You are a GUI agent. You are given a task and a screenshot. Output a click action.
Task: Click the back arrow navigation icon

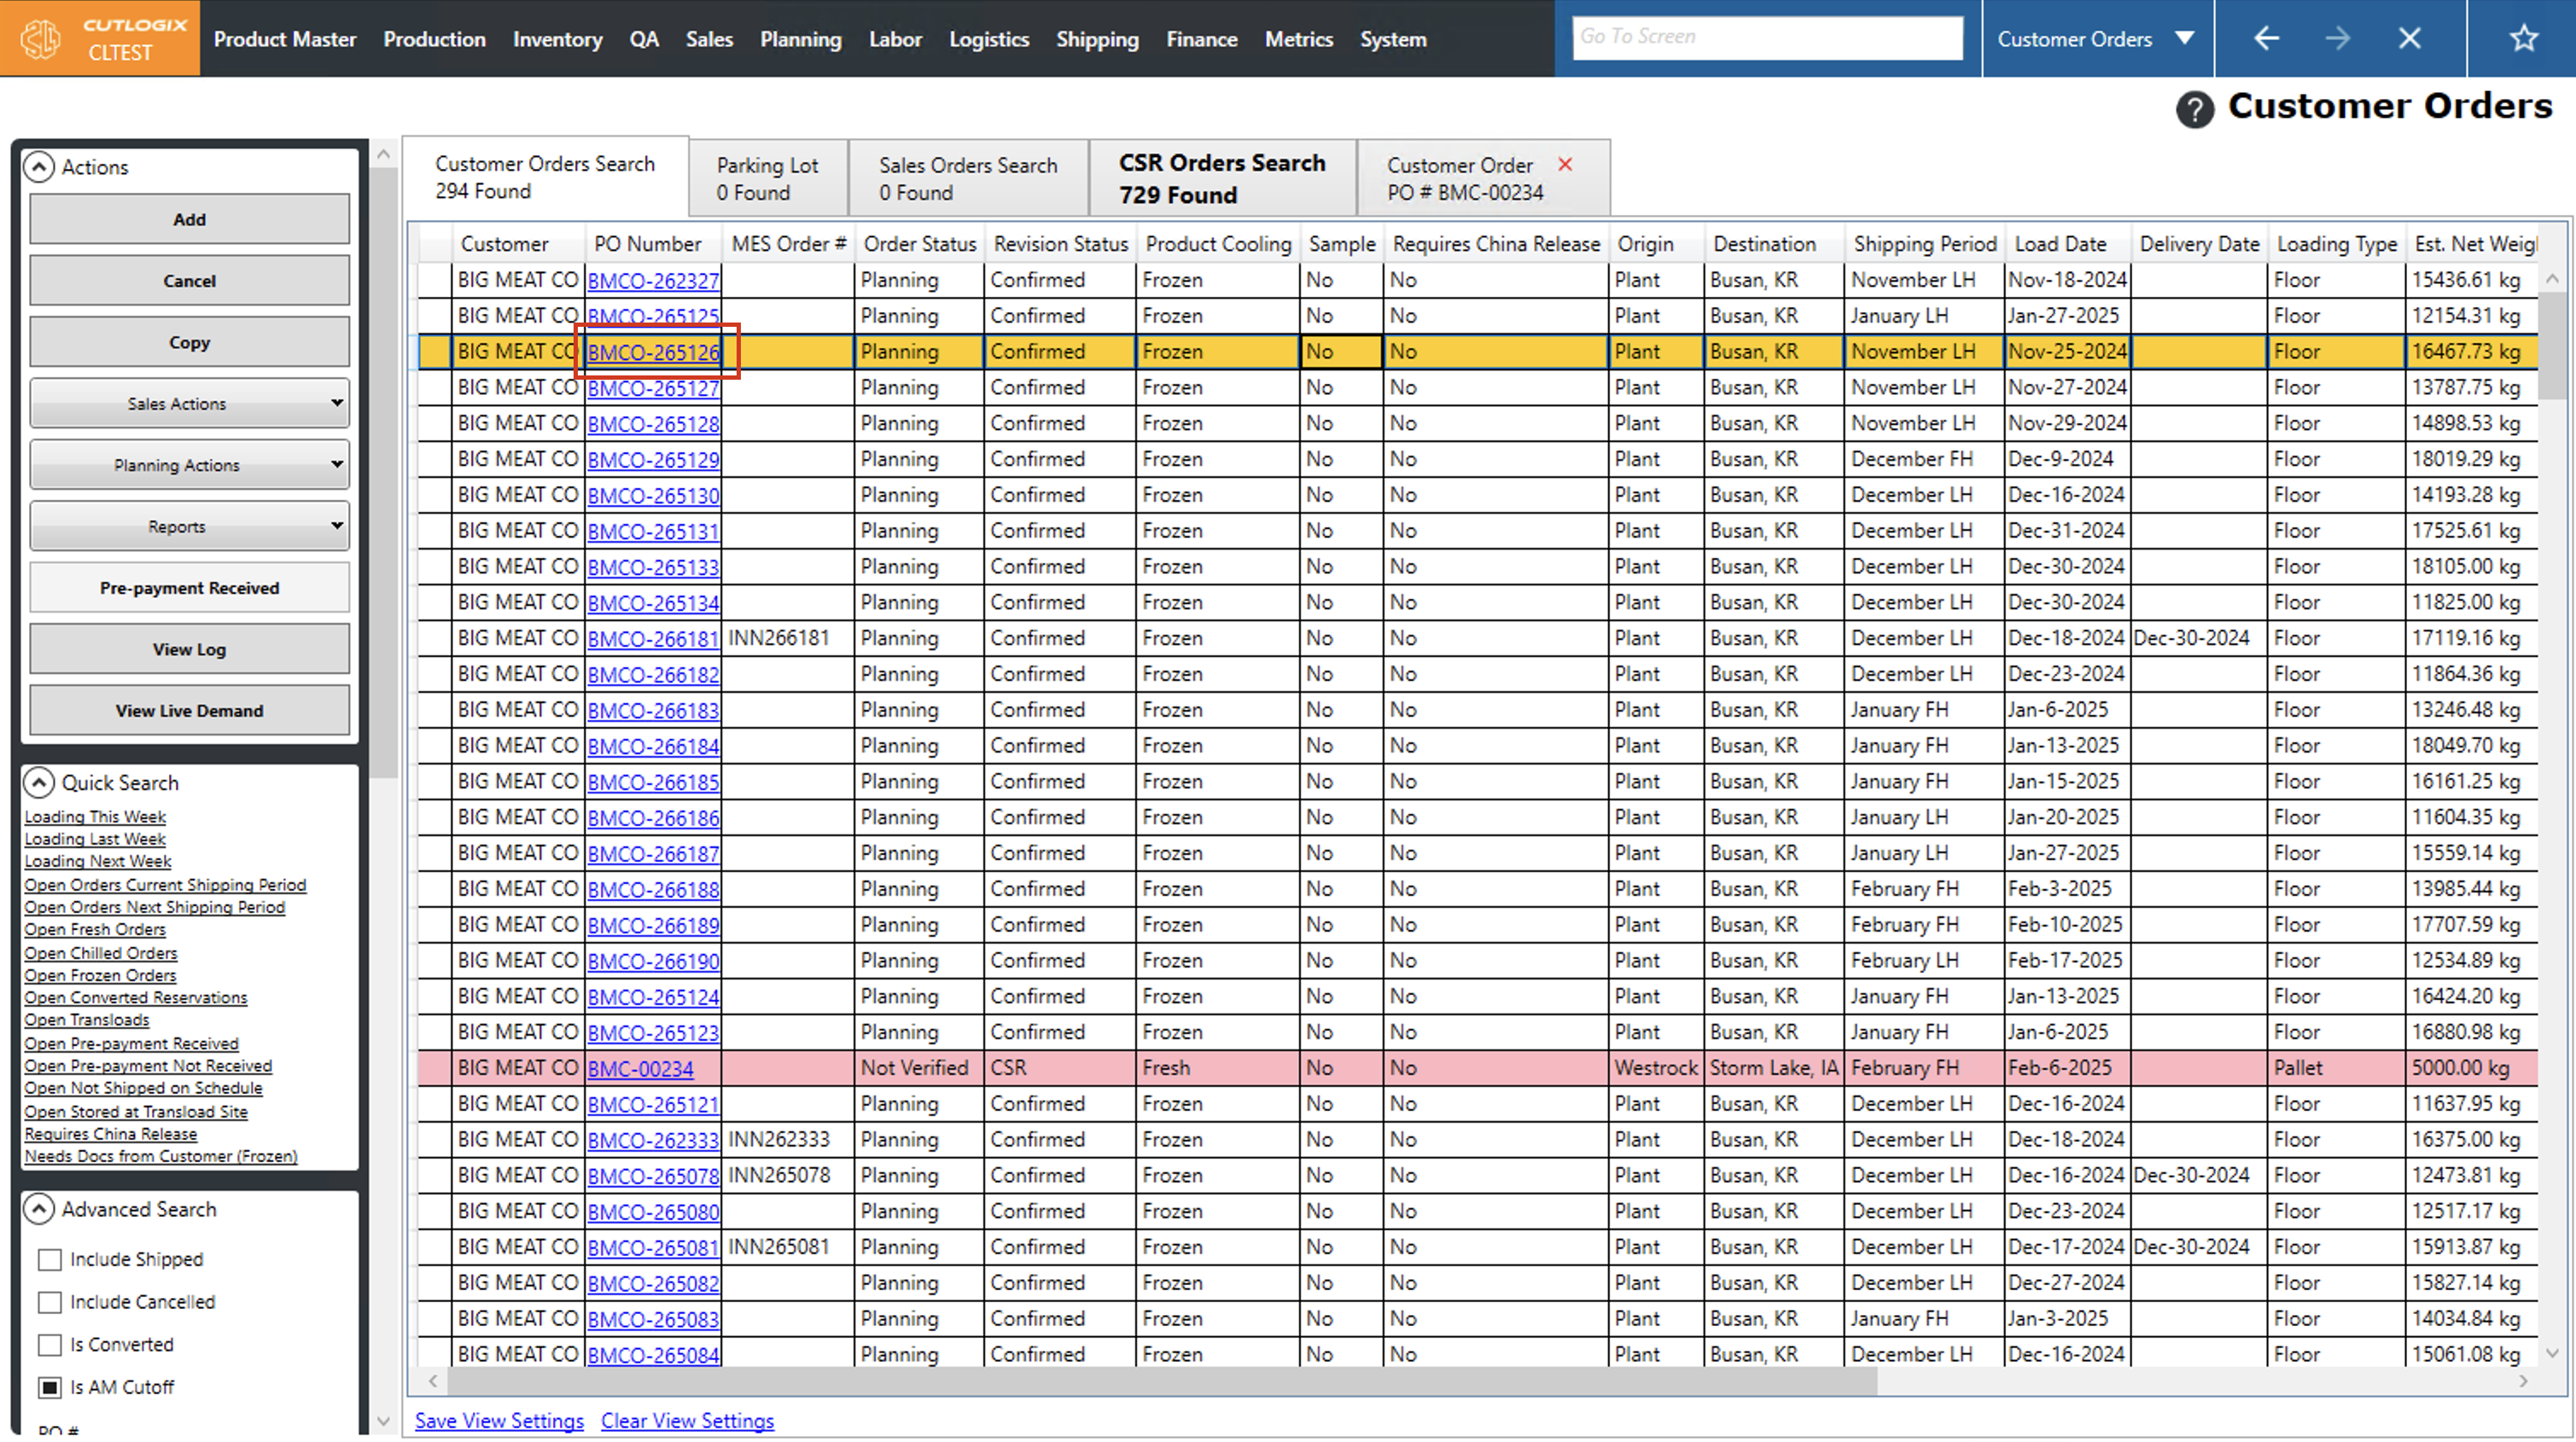point(2266,39)
